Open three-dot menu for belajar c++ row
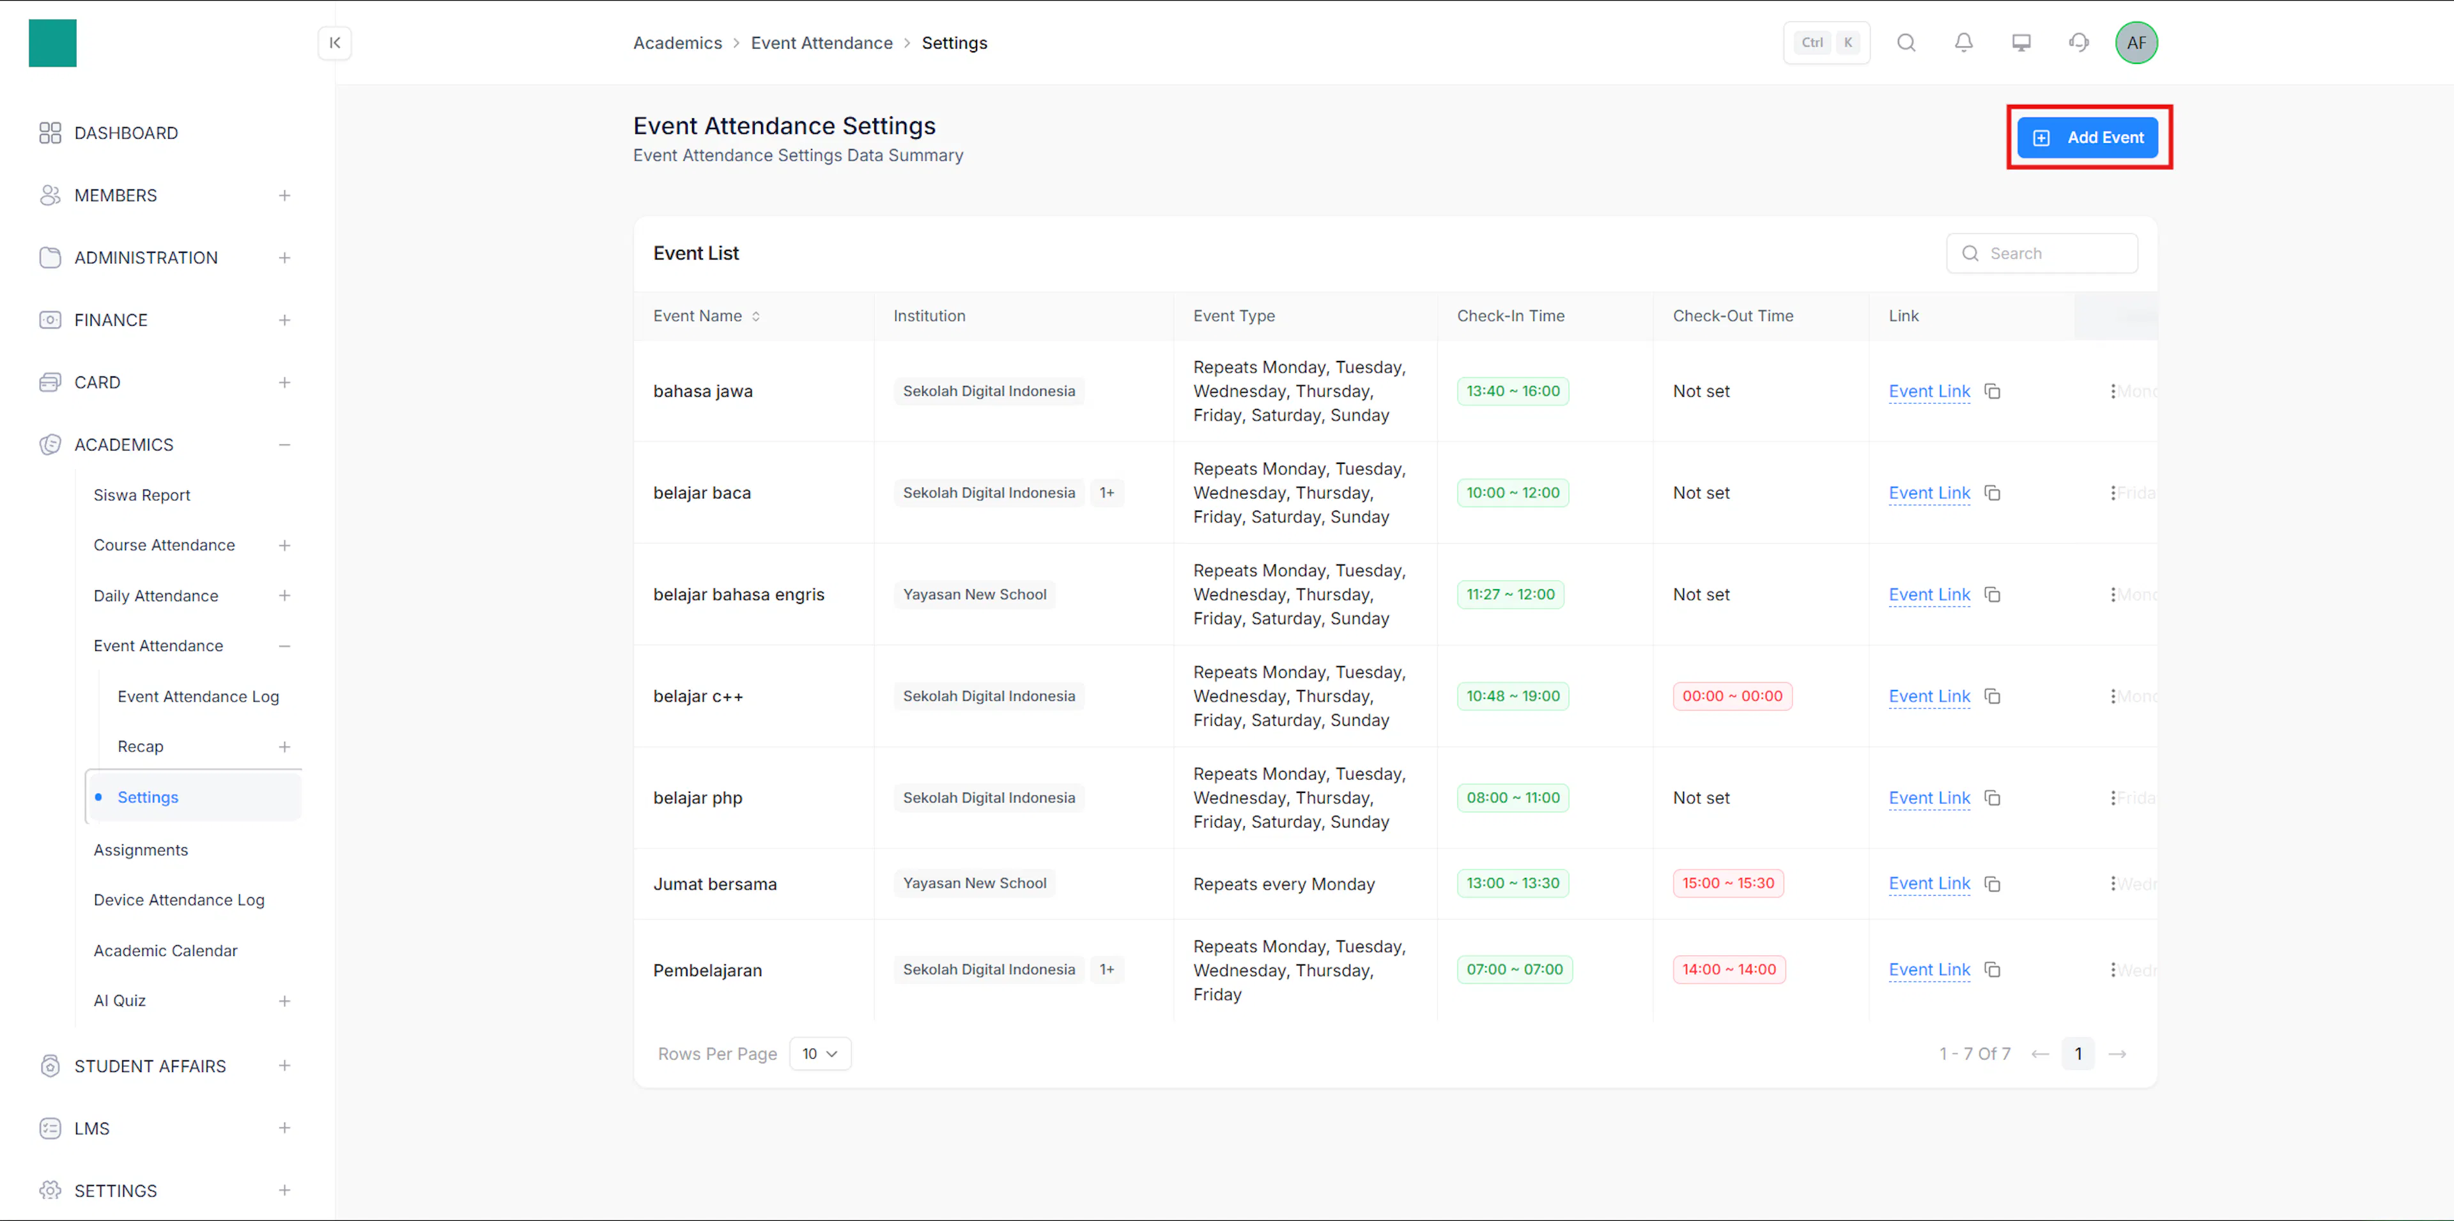2454x1221 pixels. 2113,696
